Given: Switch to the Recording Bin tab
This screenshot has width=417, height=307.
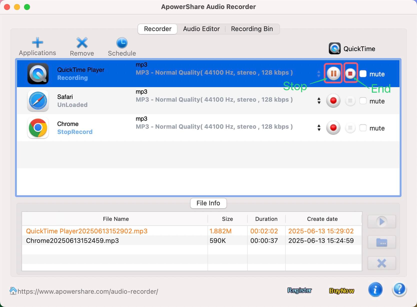Looking at the screenshot, I should tap(252, 29).
